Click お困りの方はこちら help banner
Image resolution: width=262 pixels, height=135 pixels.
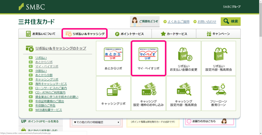point(210,121)
